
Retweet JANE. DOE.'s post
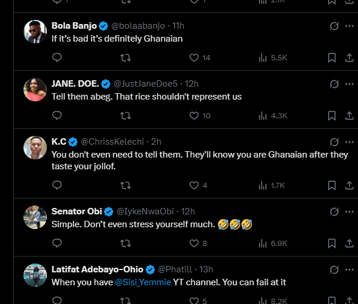click(125, 115)
